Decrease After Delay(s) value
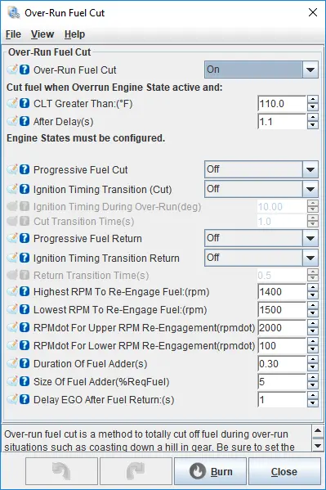Viewport: 326px width, 490px height. click(x=313, y=126)
